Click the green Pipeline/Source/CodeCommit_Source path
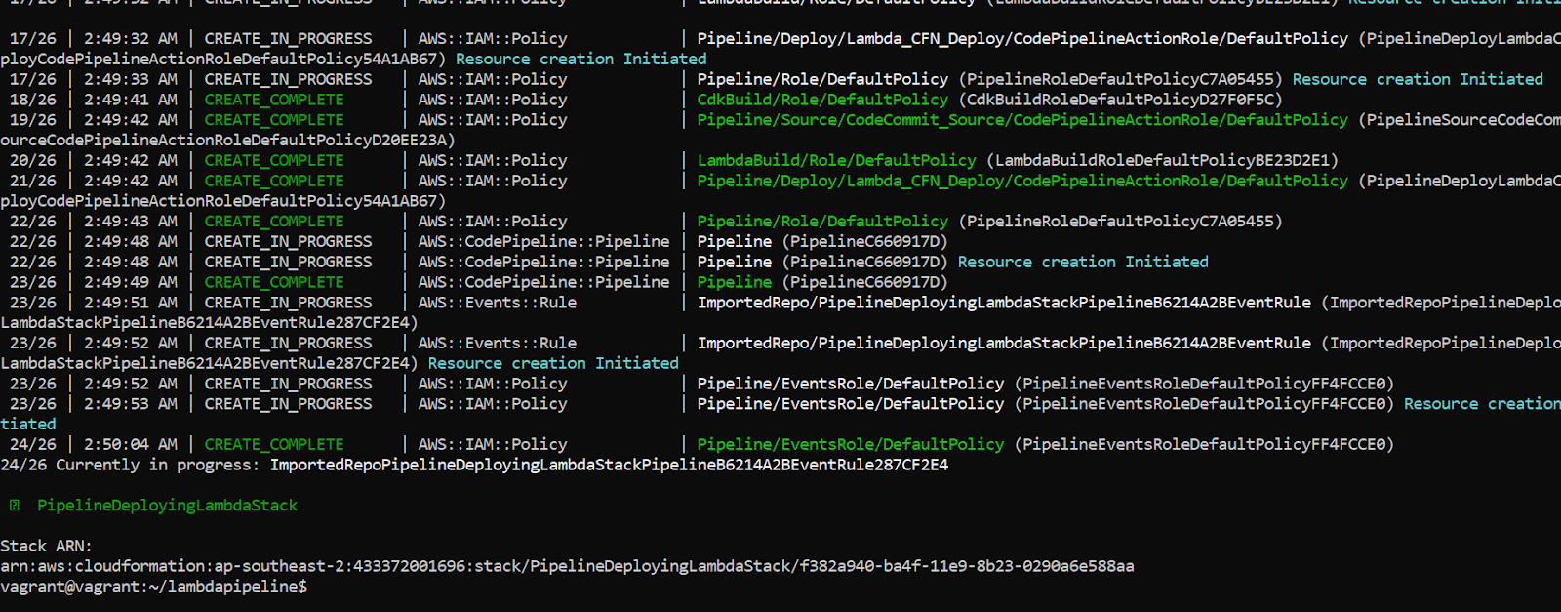 coord(1022,120)
